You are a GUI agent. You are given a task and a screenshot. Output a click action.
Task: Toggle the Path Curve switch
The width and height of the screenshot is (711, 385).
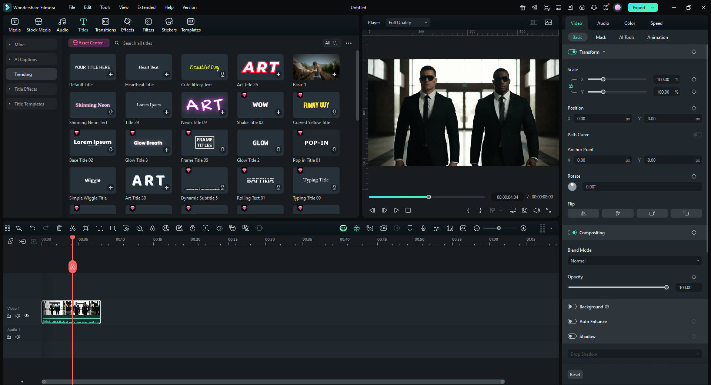point(697,135)
